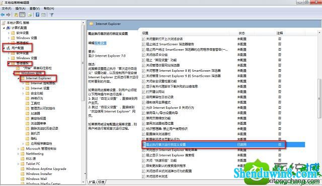Viewport: 322px width, 186px height.
Task: Click the Show/Hide action pane toolbar icon
Action: tap(44, 15)
